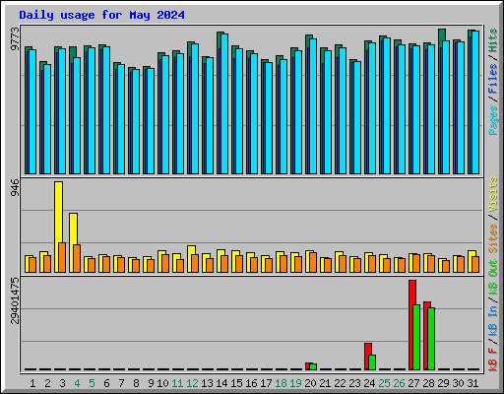Viewport: 504px width, 394px height.
Task: Click the cyan pages bar for day 8
Action: coord(136,121)
